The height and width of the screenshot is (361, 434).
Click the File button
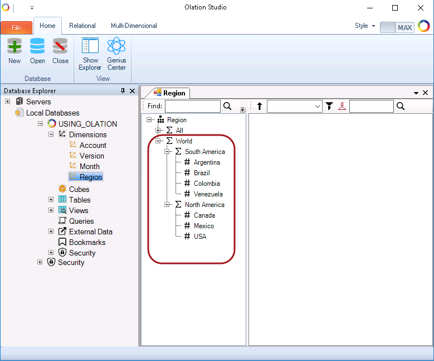(x=16, y=27)
